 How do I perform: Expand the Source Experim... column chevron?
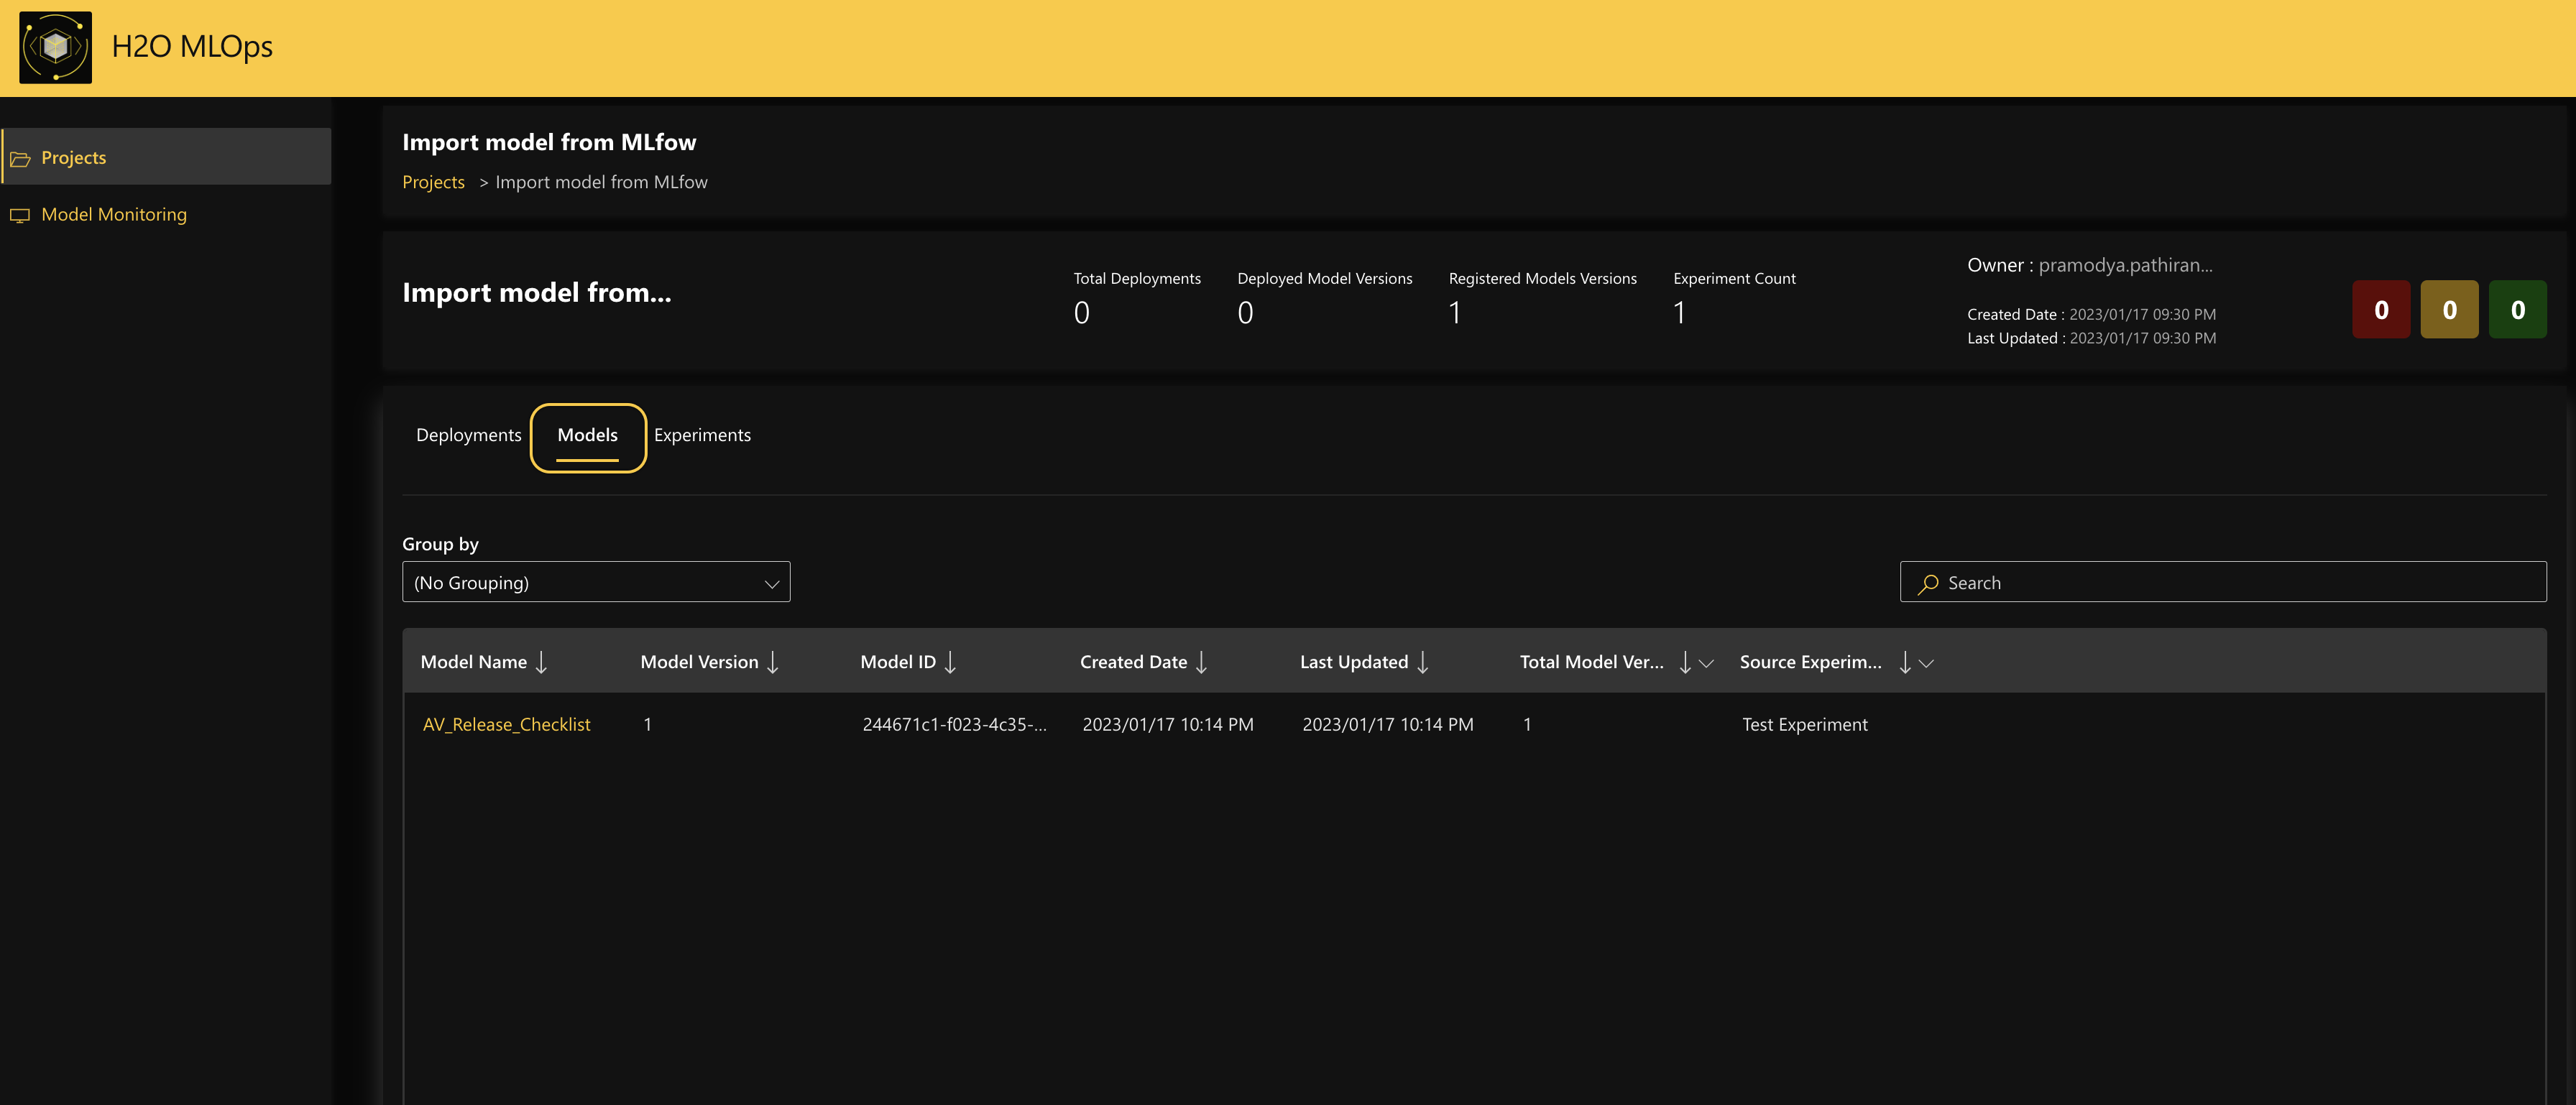pos(1926,663)
